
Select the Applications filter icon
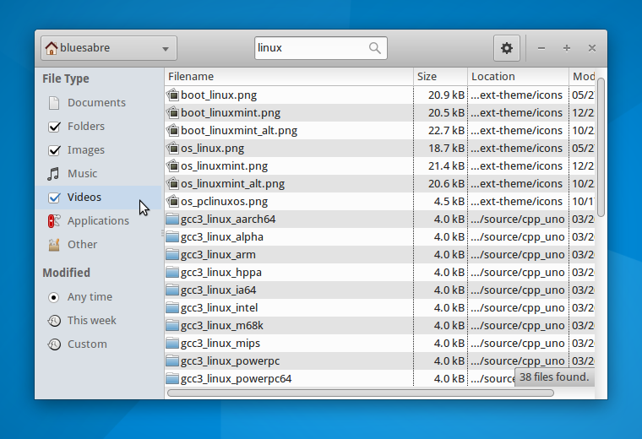(54, 221)
